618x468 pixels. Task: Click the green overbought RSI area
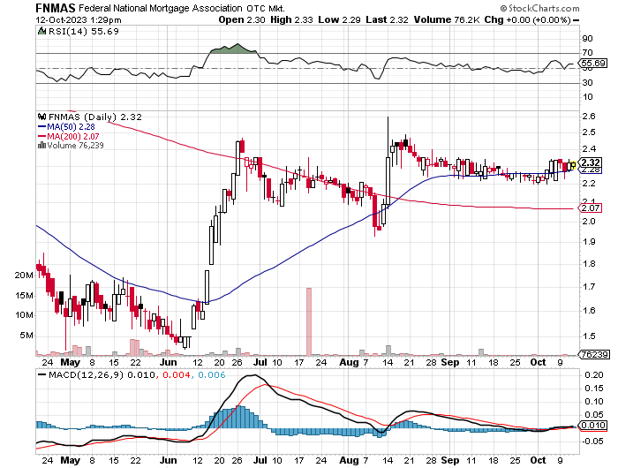[x=234, y=49]
